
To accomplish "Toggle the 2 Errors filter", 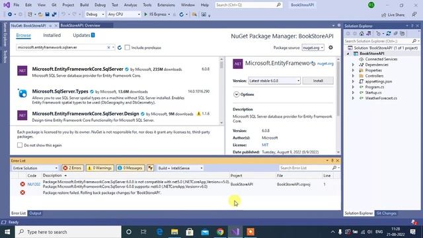I will 72,168.
